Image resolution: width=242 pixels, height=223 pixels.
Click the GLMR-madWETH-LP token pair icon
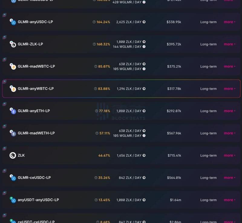pos(13,133)
